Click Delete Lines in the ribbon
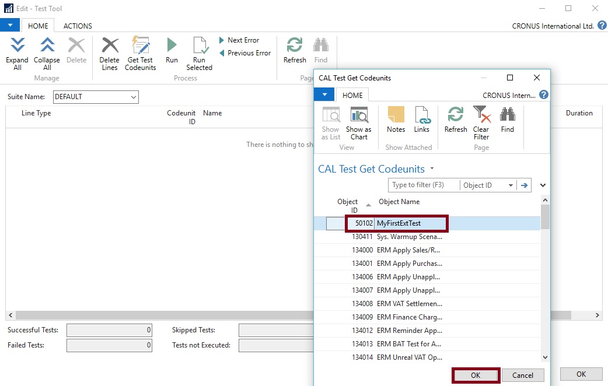 coord(109,46)
